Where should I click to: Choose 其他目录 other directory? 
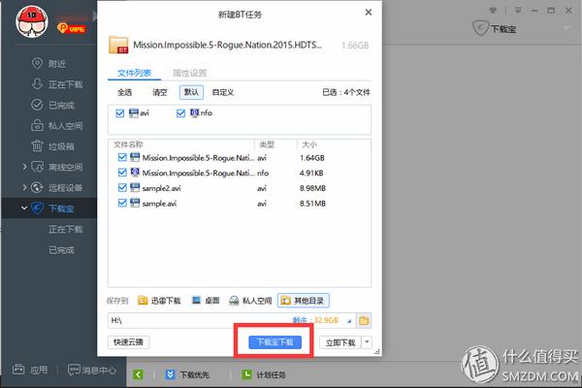click(x=304, y=301)
